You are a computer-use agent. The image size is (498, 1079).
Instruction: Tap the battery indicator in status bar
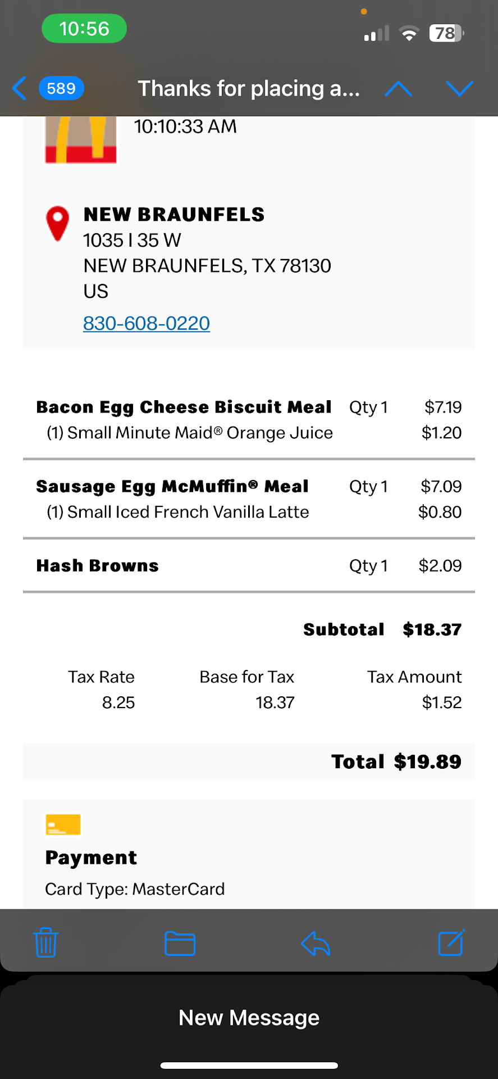tap(446, 33)
